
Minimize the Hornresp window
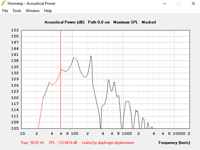point(165,3)
